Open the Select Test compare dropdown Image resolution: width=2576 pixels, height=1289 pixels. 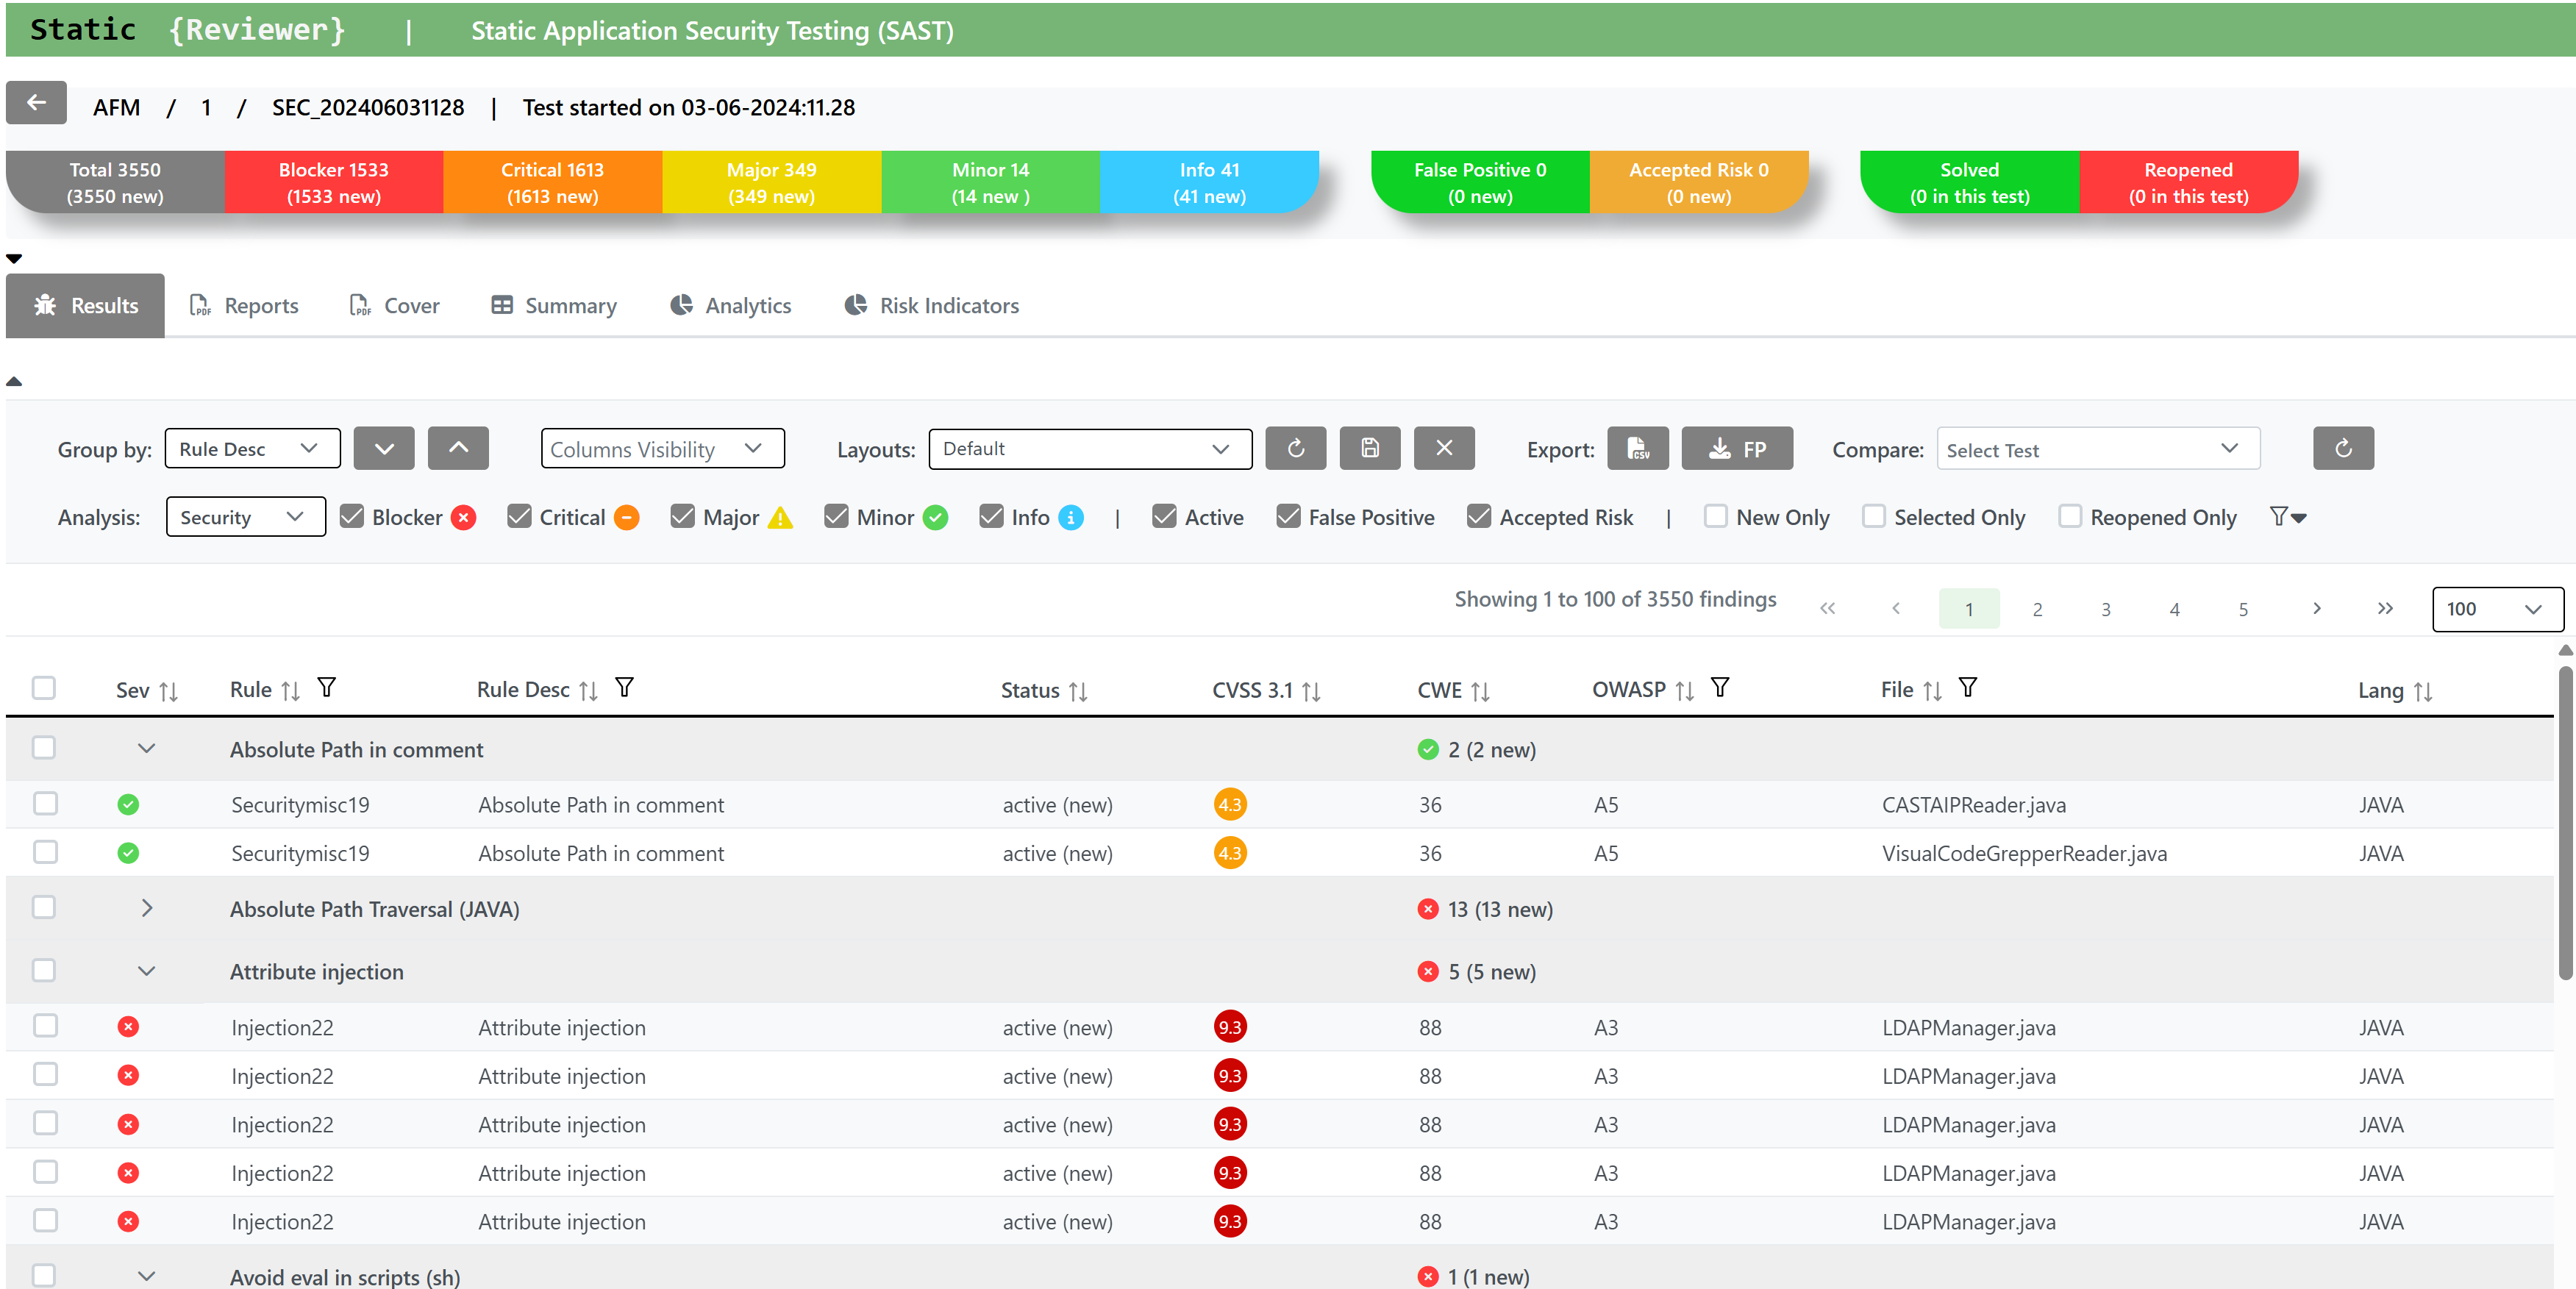point(2097,449)
